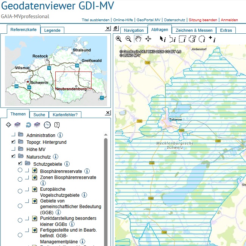Collapse the Naturschutz folder
The image size is (246, 246).
click(x=21, y=156)
